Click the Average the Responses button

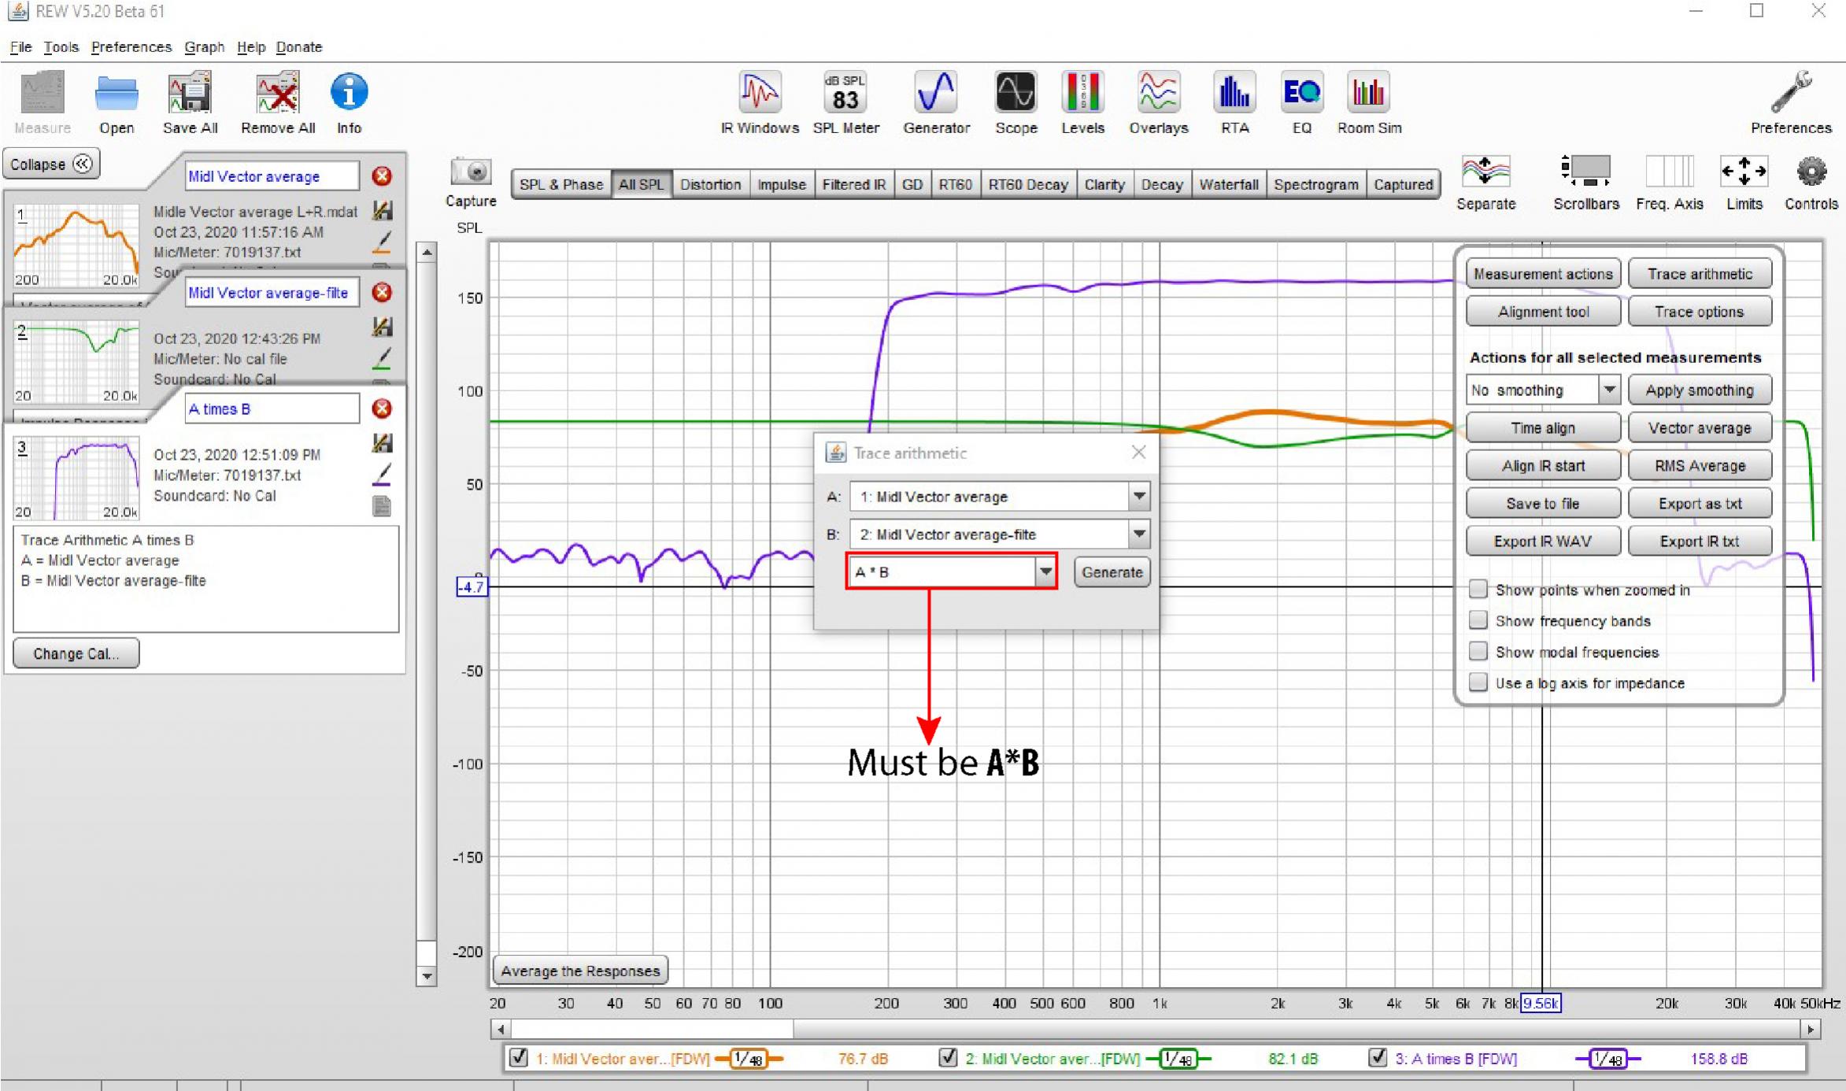580,971
